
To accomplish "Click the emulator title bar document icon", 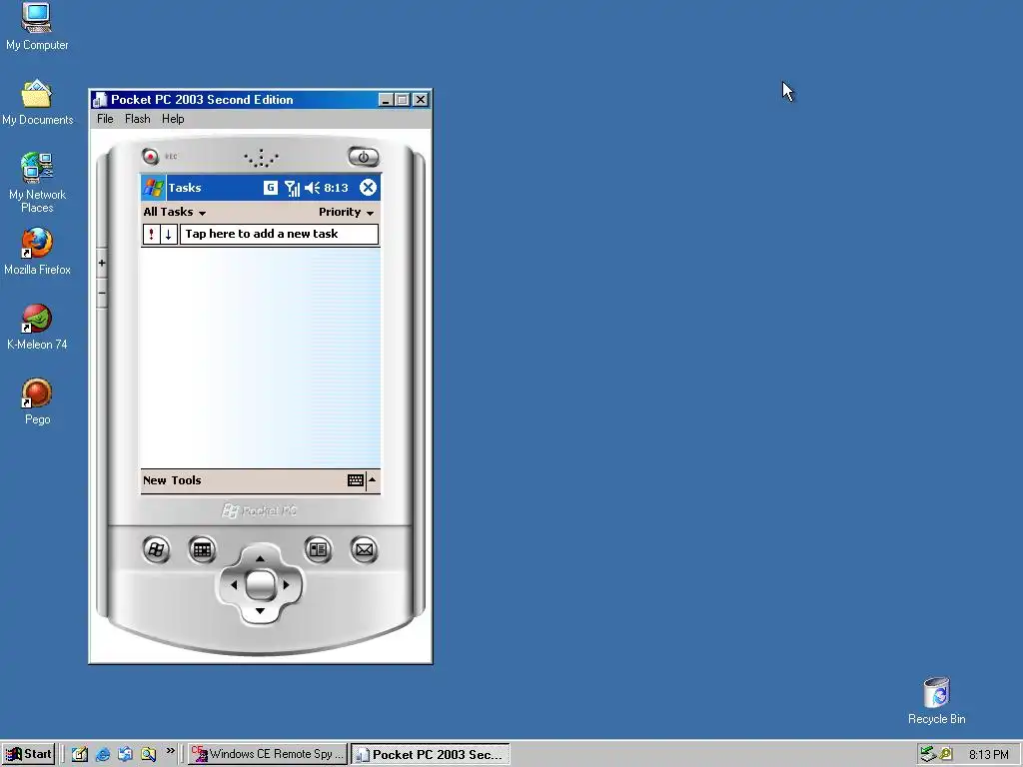I will (100, 100).
